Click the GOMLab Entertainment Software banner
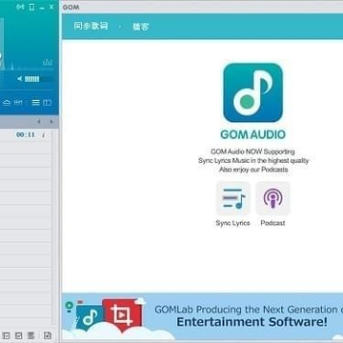The width and height of the screenshot is (343, 343). [203, 316]
